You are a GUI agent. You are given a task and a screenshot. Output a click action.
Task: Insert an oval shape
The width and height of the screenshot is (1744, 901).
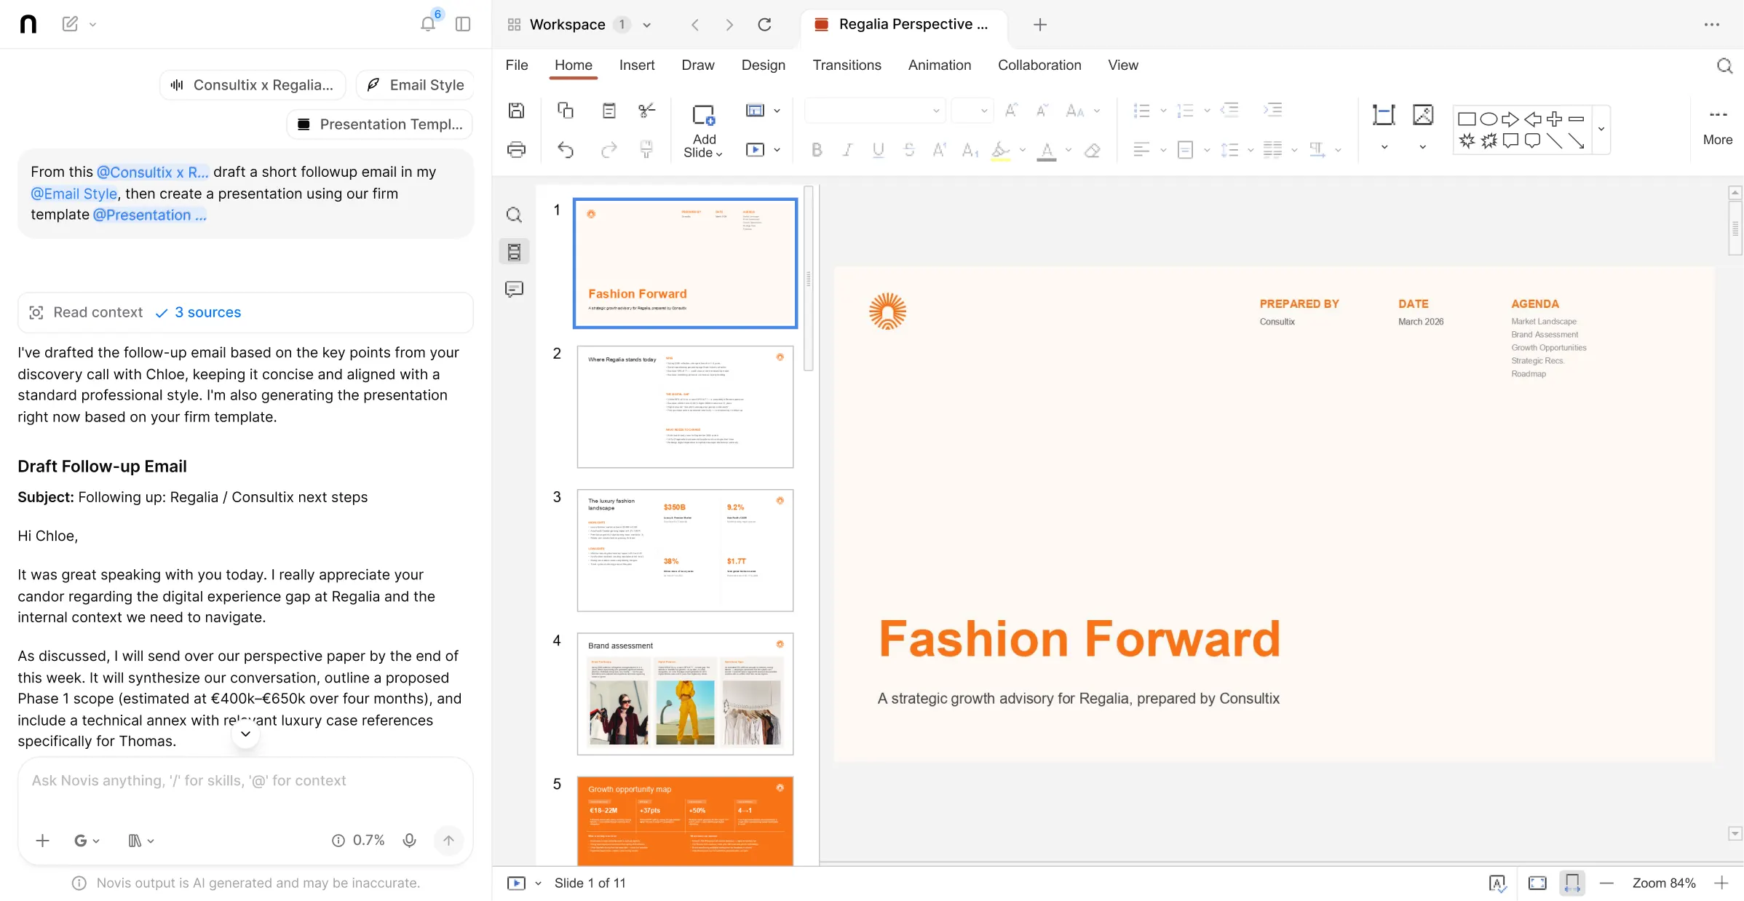coord(1489,119)
